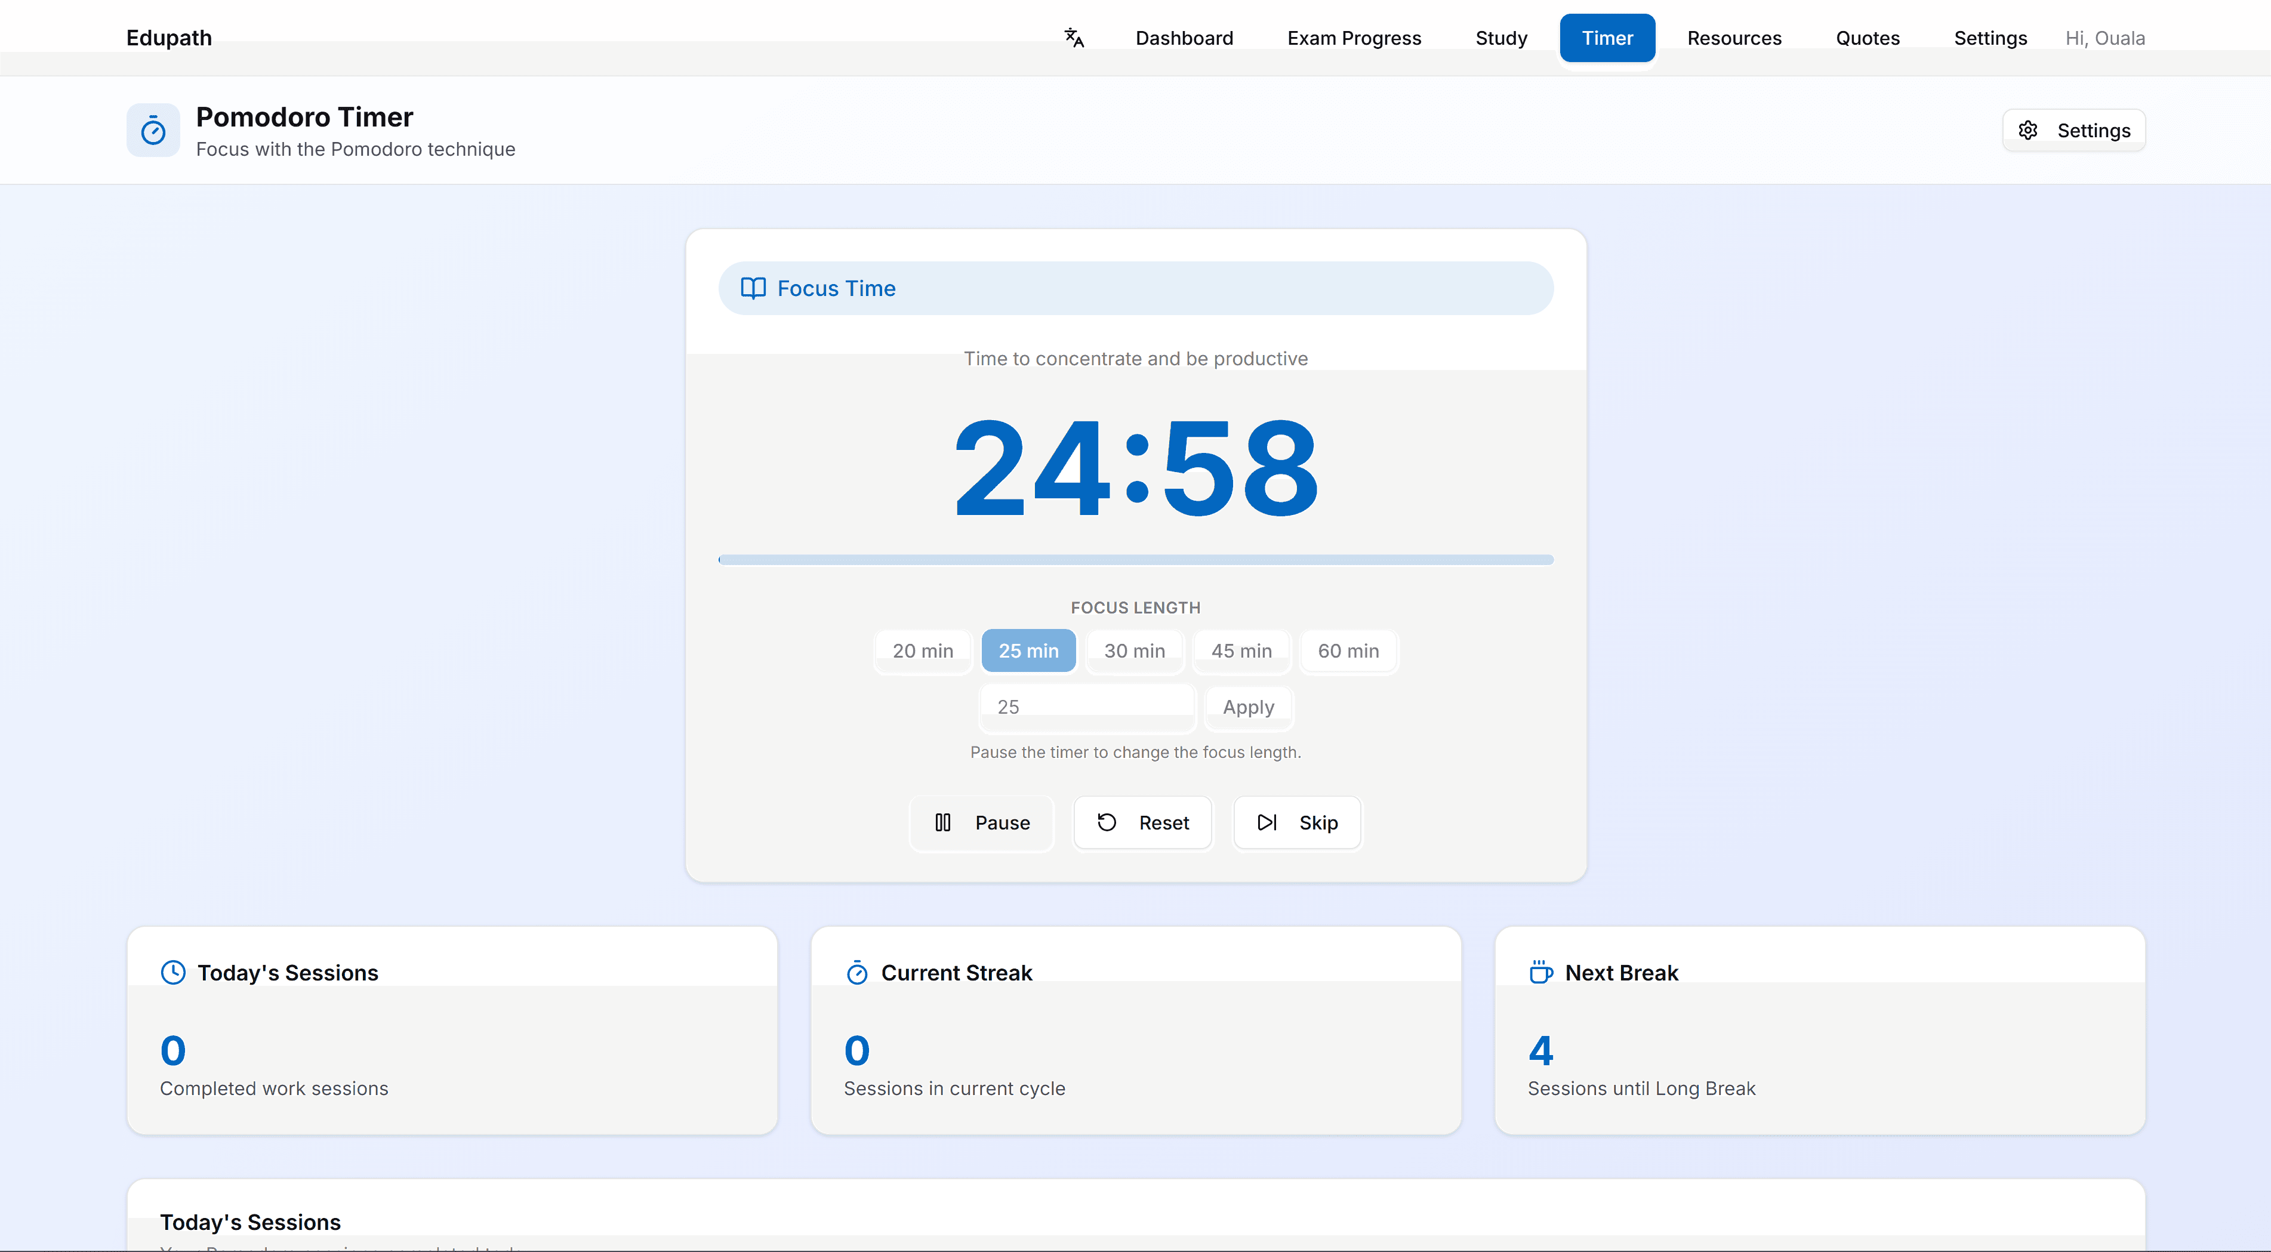This screenshot has width=2271, height=1252.
Task: Click the circular reset arrow icon
Action: click(x=1107, y=822)
